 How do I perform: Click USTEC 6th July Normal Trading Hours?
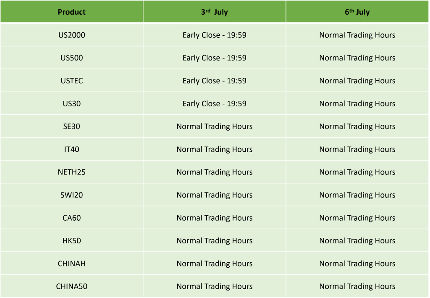[x=357, y=81]
